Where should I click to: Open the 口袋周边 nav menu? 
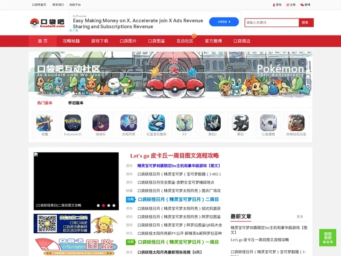point(242,41)
